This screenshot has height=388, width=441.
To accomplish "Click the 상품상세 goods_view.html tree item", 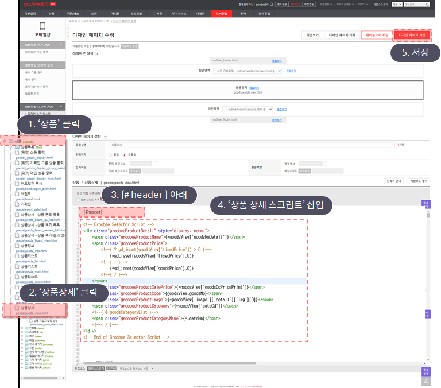I will click(35, 310).
